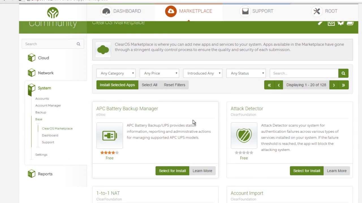Open Attack Detector title link
362x203 pixels.
(x=247, y=109)
